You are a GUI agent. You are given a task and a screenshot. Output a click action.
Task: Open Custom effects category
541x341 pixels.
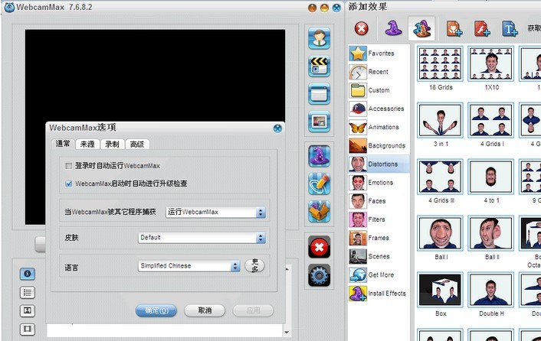(379, 90)
